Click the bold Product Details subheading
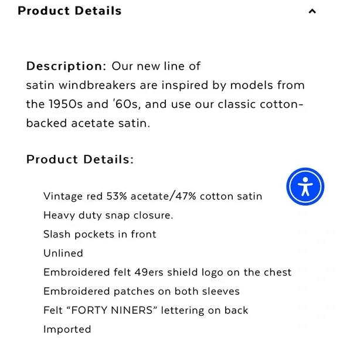 click(80, 159)
